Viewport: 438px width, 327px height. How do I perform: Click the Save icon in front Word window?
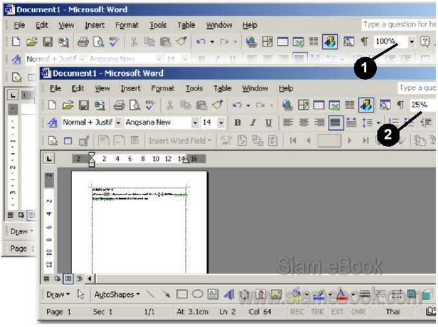(x=84, y=106)
